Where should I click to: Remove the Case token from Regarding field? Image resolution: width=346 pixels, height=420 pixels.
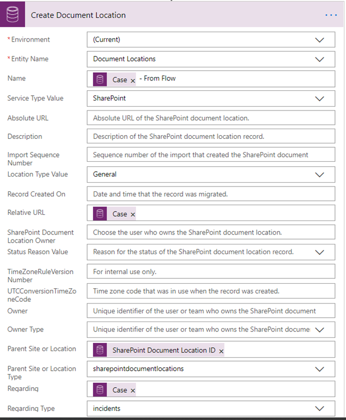click(133, 391)
